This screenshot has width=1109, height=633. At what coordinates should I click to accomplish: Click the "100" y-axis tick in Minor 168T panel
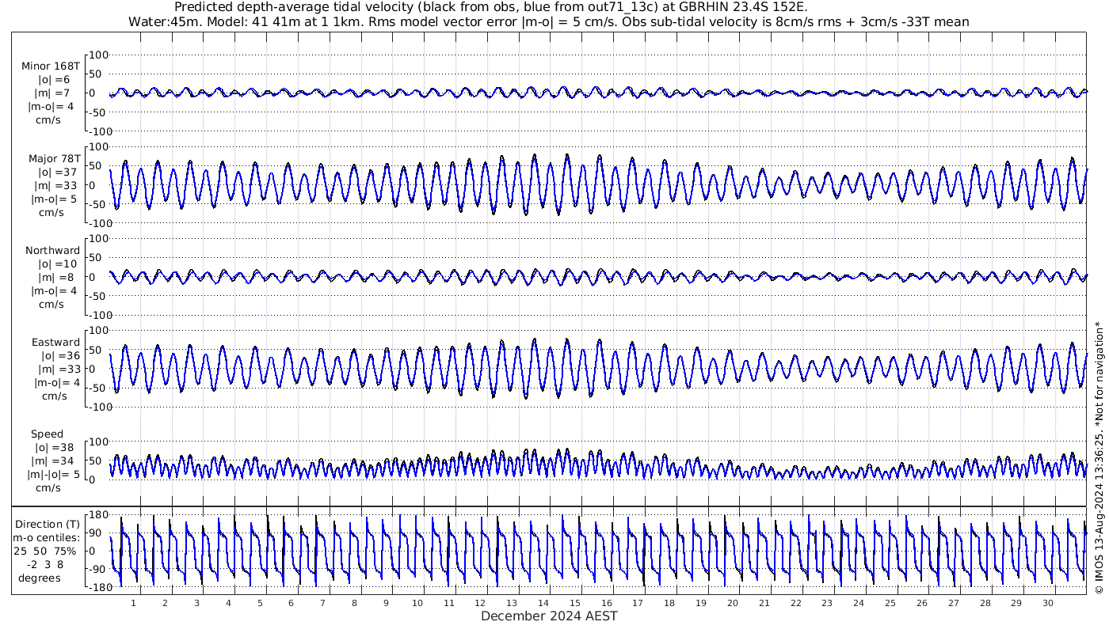tap(98, 55)
